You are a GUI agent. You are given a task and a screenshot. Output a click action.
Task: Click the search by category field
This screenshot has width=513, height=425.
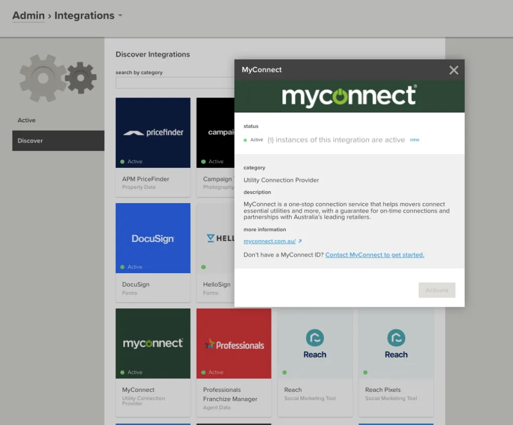click(x=175, y=83)
